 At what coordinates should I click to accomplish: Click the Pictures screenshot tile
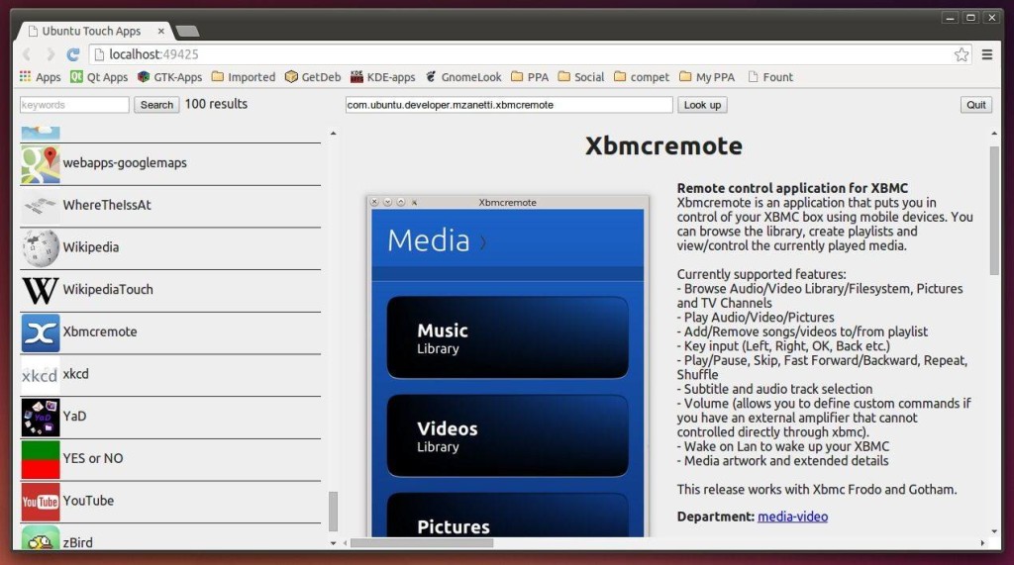click(x=508, y=516)
